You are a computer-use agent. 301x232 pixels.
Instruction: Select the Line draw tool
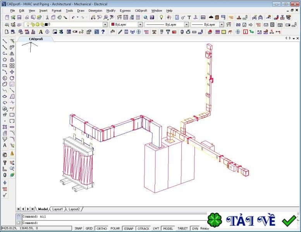click(5, 41)
